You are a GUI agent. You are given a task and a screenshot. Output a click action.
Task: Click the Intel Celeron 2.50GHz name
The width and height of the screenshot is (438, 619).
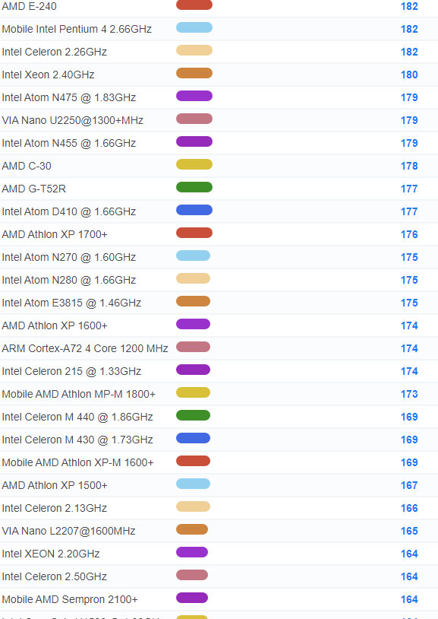55,576
